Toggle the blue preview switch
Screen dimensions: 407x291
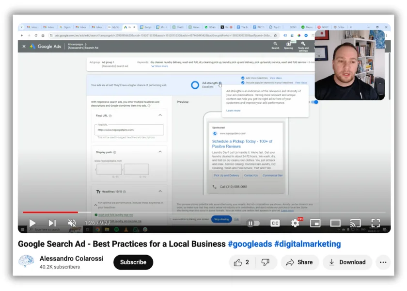pyautogui.click(x=314, y=102)
